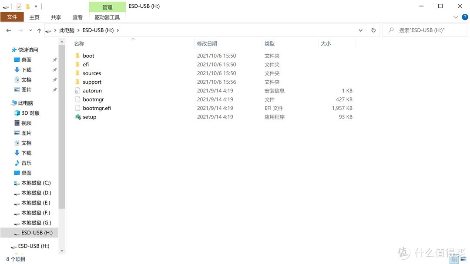470x264 pixels.
Task: Refresh the current folder view
Action: tap(373, 30)
